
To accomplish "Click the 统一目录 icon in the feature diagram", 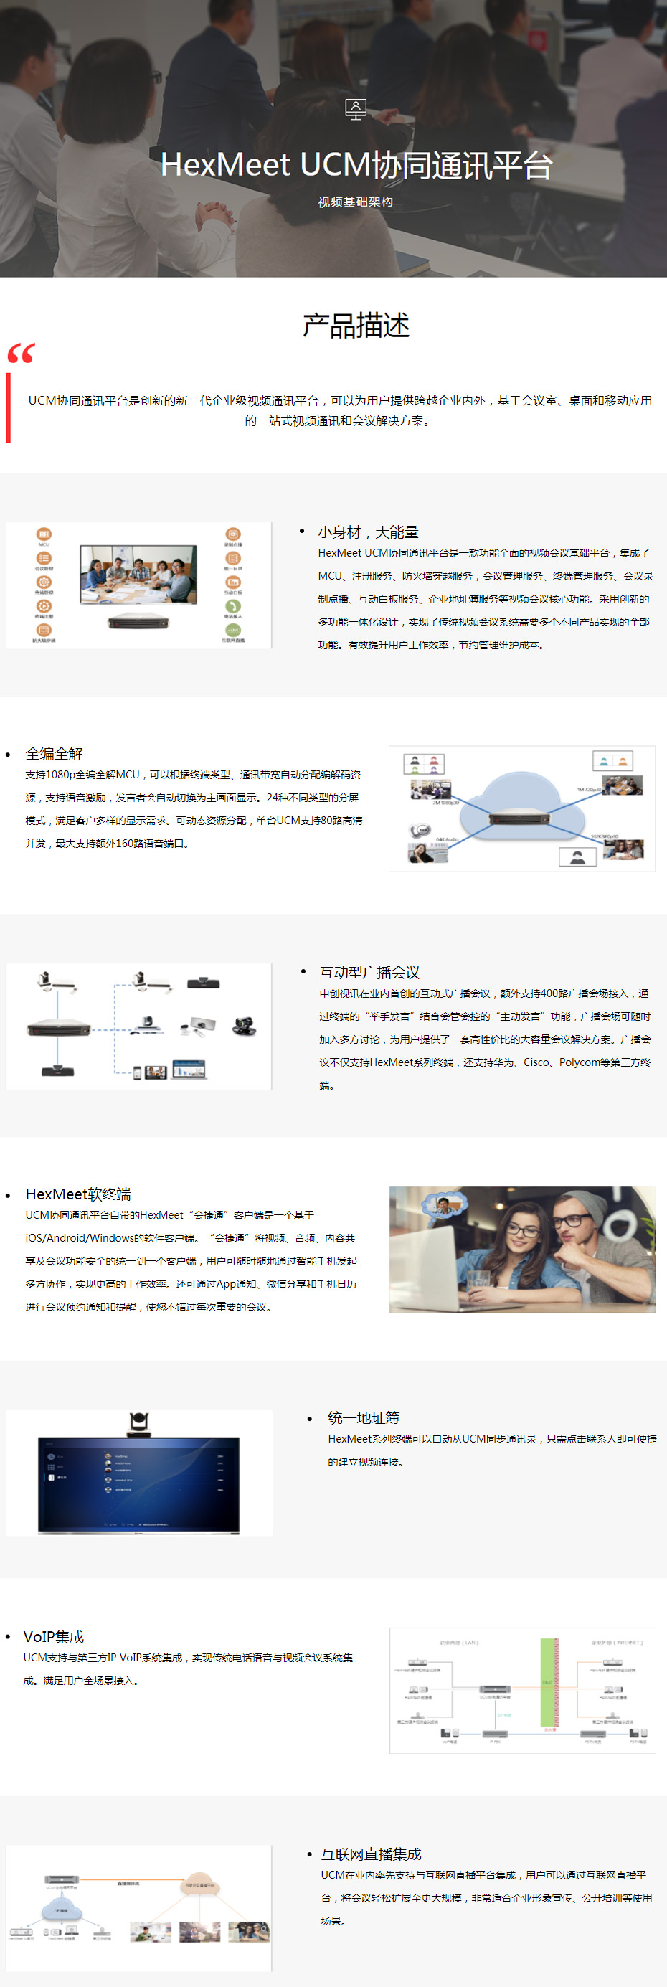I will tap(233, 557).
